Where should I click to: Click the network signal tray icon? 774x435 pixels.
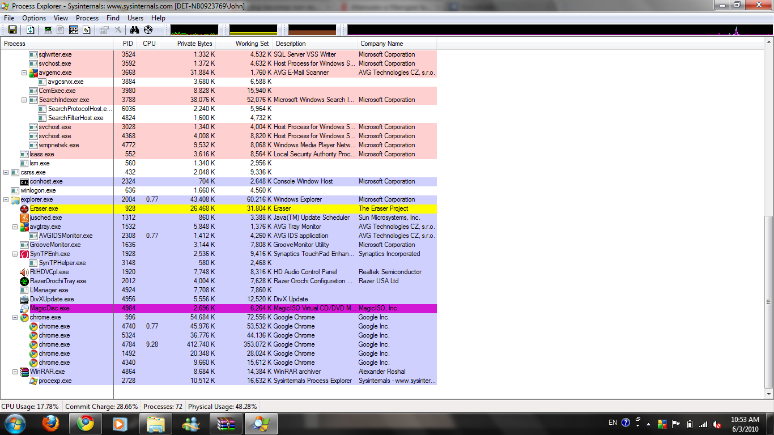703,424
